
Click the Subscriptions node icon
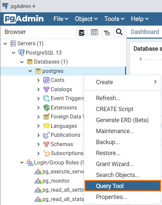click(46, 153)
